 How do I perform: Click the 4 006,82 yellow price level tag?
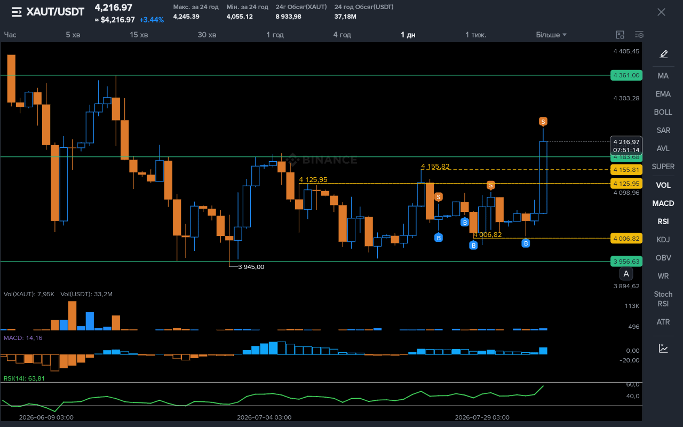pos(626,238)
